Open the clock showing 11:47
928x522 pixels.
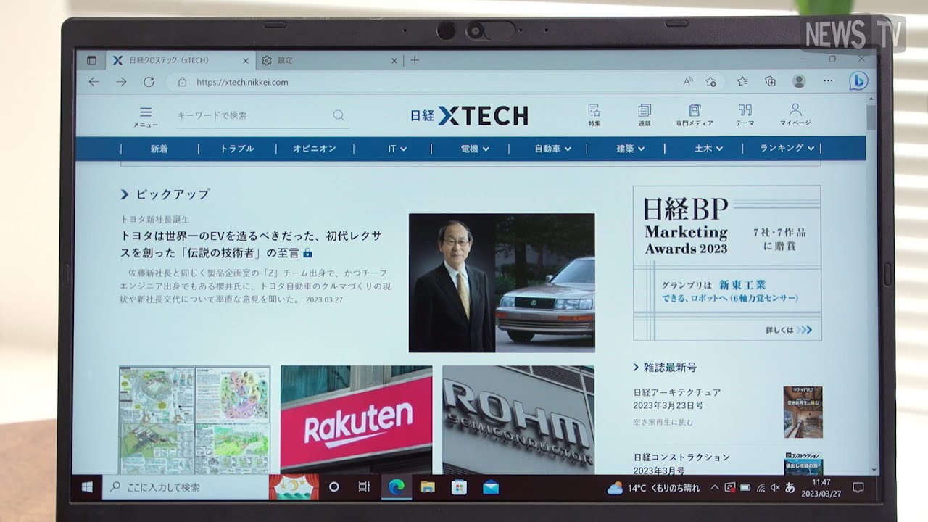point(821,487)
